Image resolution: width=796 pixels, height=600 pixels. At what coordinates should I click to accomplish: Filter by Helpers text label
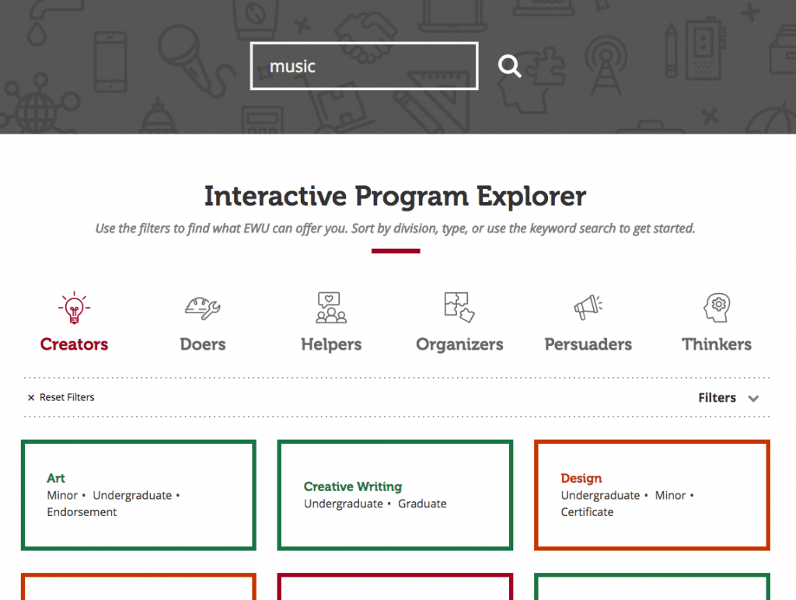[x=331, y=344]
